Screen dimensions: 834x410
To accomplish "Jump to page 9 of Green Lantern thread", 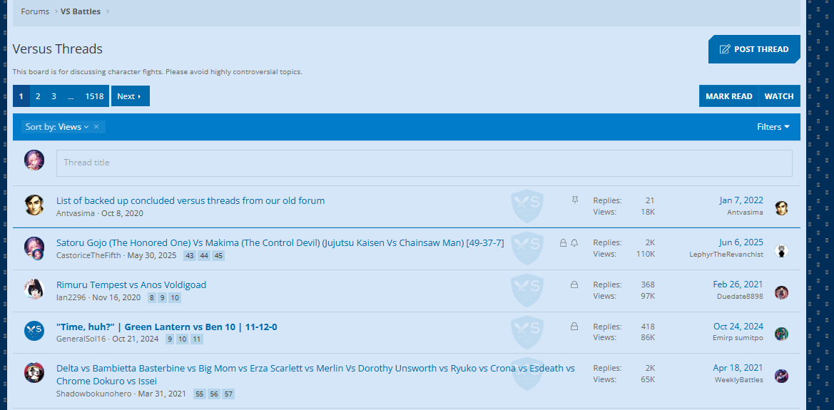I will pos(170,339).
